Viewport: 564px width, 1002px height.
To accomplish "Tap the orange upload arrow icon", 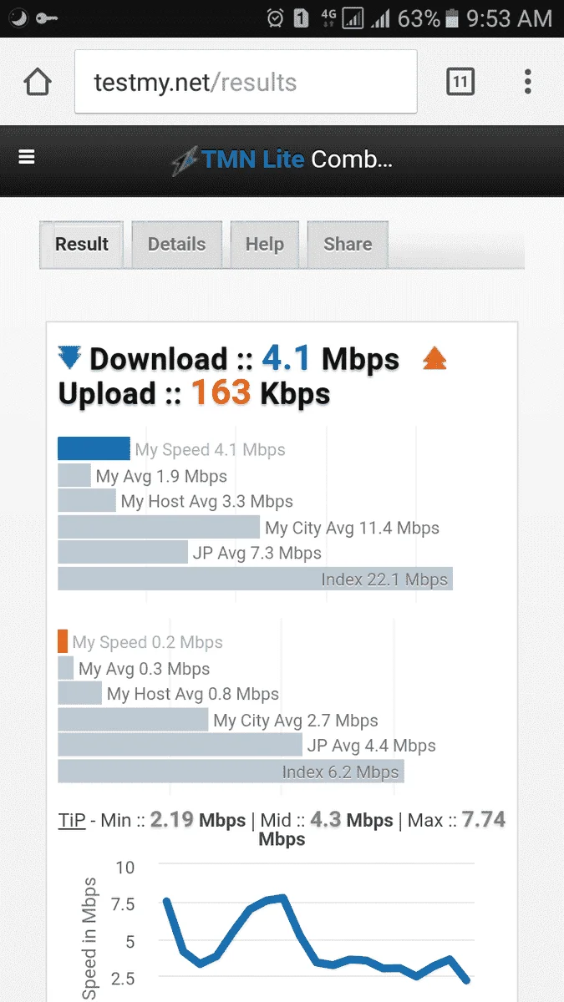I will click(434, 359).
